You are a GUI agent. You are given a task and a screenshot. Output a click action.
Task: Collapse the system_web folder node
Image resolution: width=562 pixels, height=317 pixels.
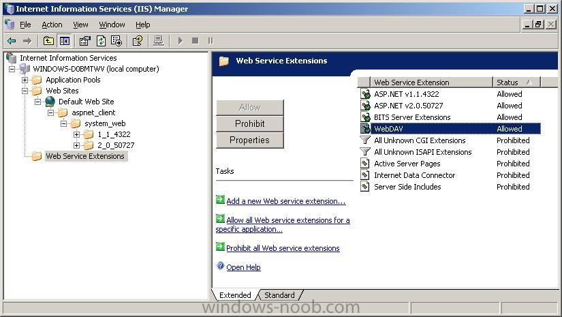coord(64,123)
